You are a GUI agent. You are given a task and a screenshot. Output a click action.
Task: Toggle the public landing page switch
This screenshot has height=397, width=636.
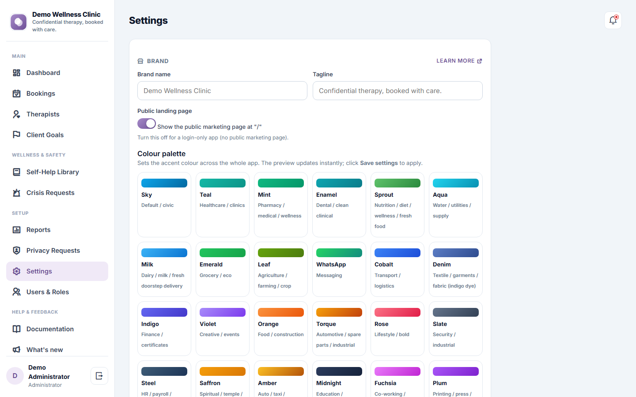[147, 124]
